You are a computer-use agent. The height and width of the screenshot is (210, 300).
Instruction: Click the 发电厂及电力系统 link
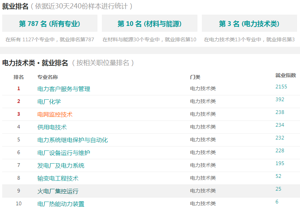[61, 165]
